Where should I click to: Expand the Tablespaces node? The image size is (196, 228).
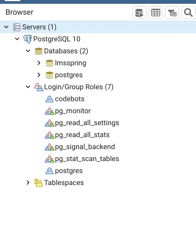coord(28,183)
